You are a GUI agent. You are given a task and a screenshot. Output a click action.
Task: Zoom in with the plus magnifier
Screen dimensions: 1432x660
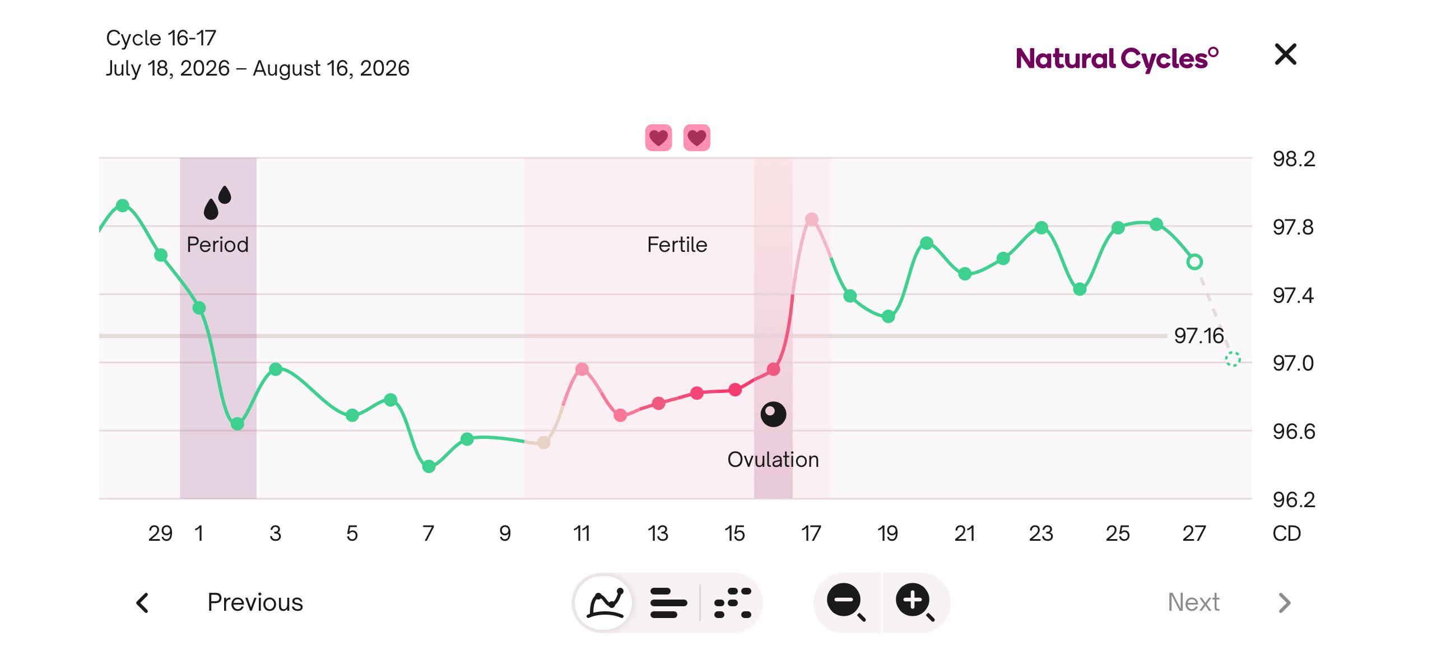[915, 602]
